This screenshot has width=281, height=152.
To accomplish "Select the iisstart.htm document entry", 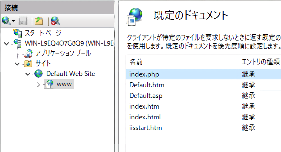I will (x=146, y=128).
